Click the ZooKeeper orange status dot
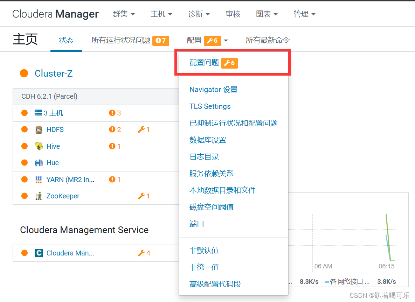This screenshot has height=302, width=415. tap(25, 196)
